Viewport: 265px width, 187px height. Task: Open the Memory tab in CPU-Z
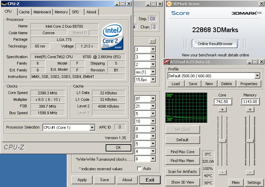click(x=61, y=12)
